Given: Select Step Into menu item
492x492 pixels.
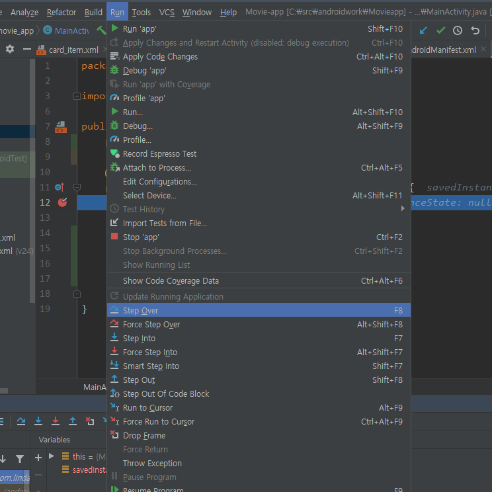Looking at the screenshot, I should pos(259,338).
